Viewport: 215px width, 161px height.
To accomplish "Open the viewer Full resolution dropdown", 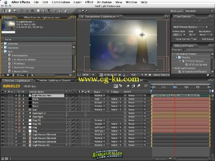I will tap(137, 75).
